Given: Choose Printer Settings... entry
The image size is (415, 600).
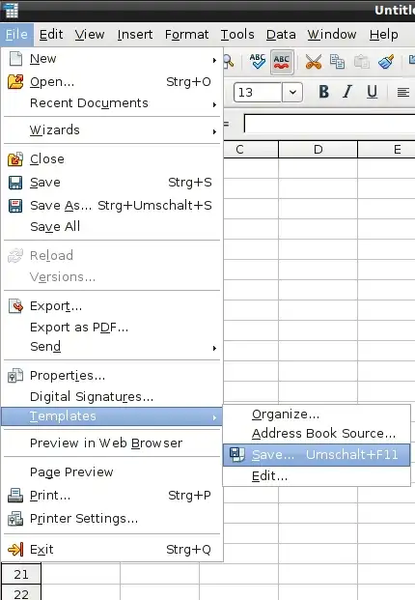Looking at the screenshot, I should point(112,519).
